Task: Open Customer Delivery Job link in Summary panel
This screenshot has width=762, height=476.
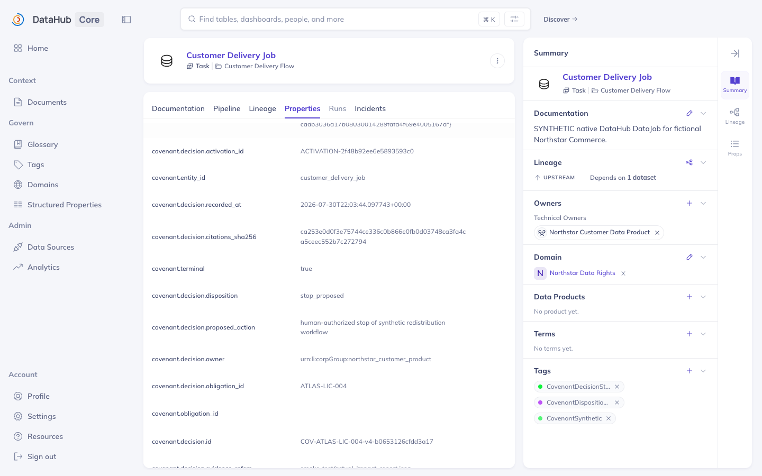Action: pos(607,77)
